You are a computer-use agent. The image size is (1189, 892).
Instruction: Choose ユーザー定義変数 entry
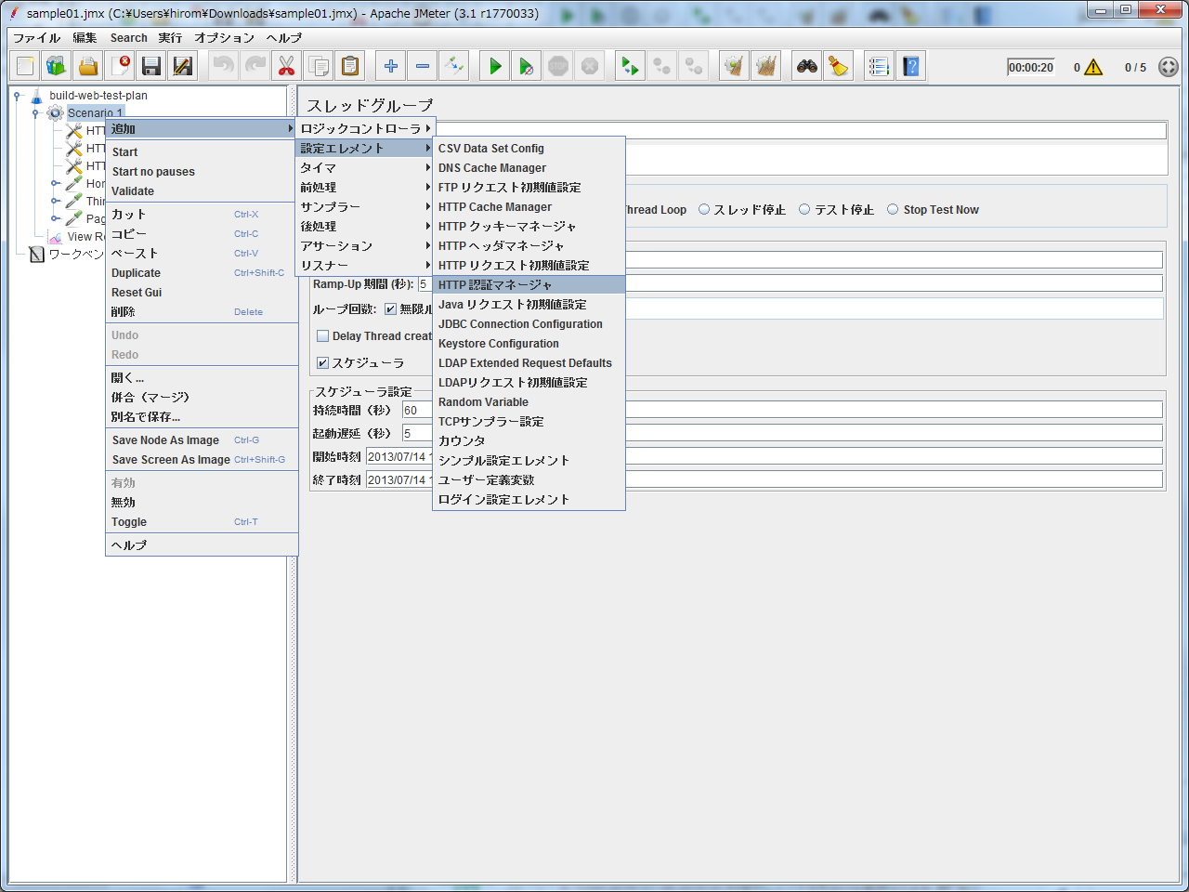tap(529, 480)
